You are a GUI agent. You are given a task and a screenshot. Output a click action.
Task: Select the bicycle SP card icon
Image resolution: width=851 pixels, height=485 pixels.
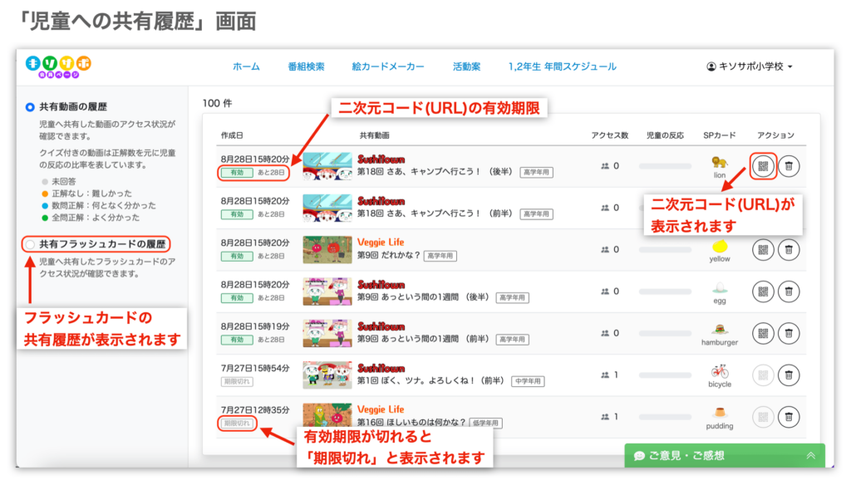[x=721, y=372]
